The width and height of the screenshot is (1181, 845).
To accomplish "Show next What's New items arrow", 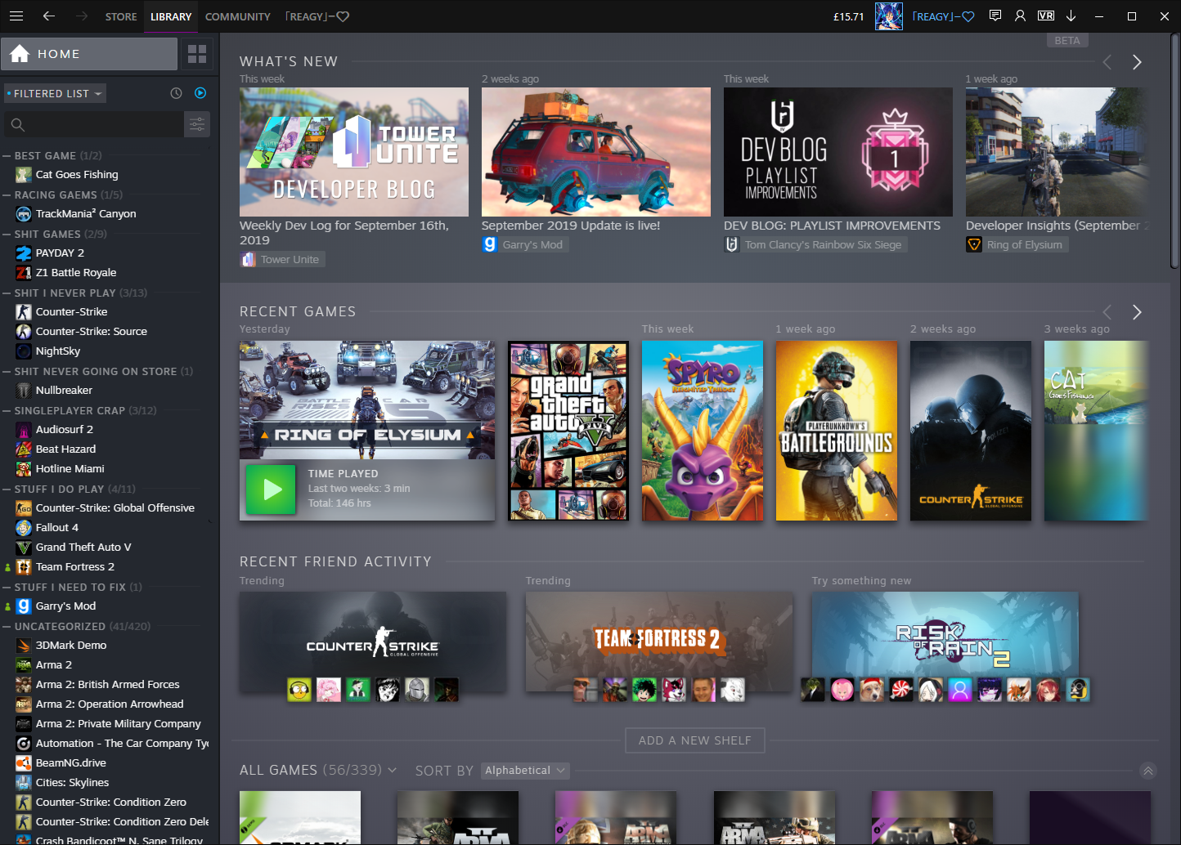I will pyautogui.click(x=1137, y=62).
